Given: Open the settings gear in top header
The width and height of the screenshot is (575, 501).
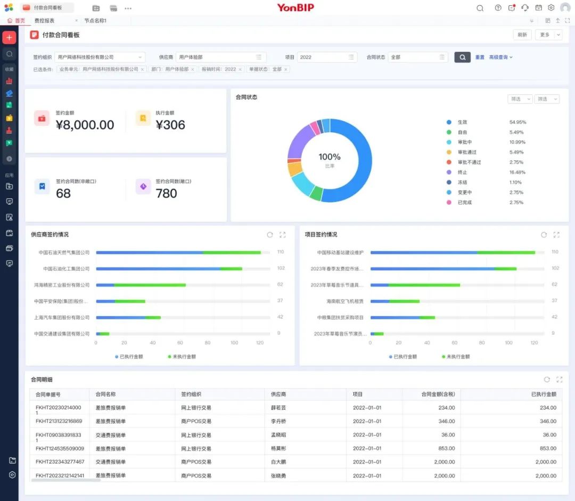Looking at the screenshot, I should (551, 8).
